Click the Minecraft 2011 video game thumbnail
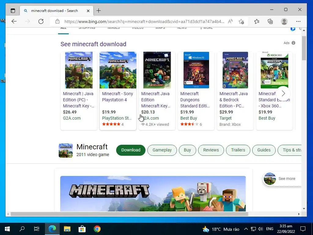This screenshot has width=313, height=235. (66, 151)
